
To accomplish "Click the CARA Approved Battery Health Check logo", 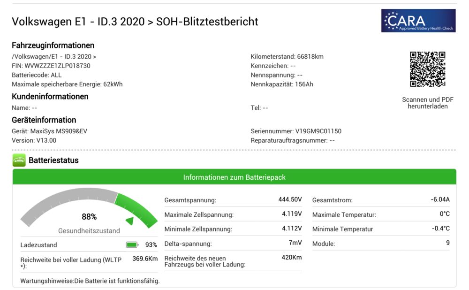I will click(x=418, y=21).
